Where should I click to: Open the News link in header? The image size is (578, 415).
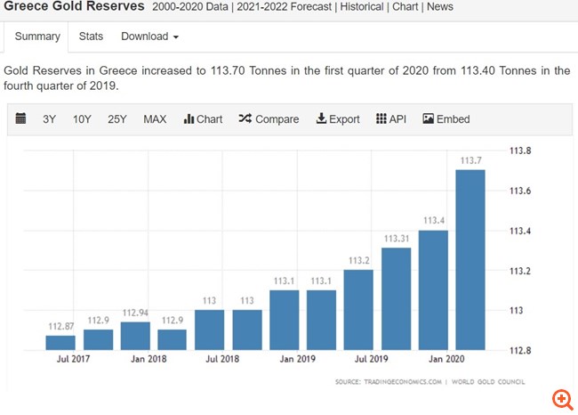pos(439,6)
